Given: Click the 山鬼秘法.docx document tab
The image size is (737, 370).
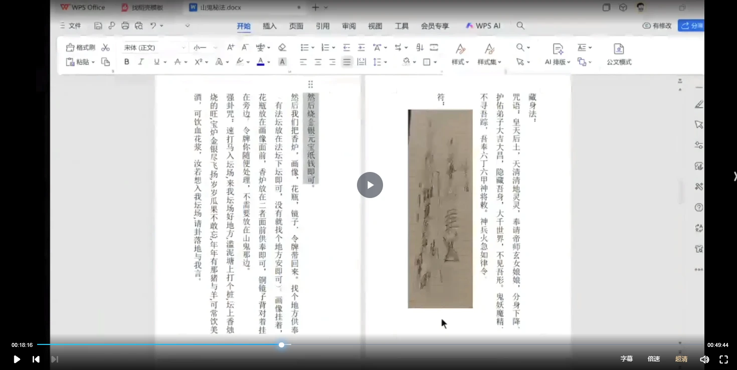Looking at the screenshot, I should pyautogui.click(x=221, y=8).
